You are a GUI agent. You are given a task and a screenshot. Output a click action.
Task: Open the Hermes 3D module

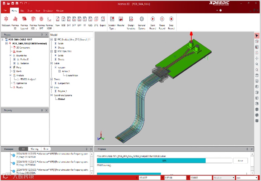coord(15,23)
